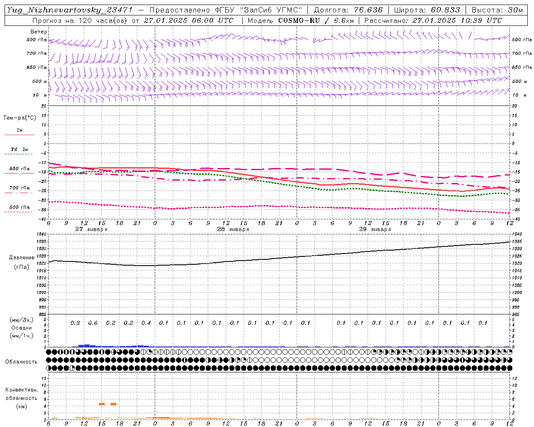Select the longitude value Долгота: 76.636

pyautogui.click(x=348, y=10)
